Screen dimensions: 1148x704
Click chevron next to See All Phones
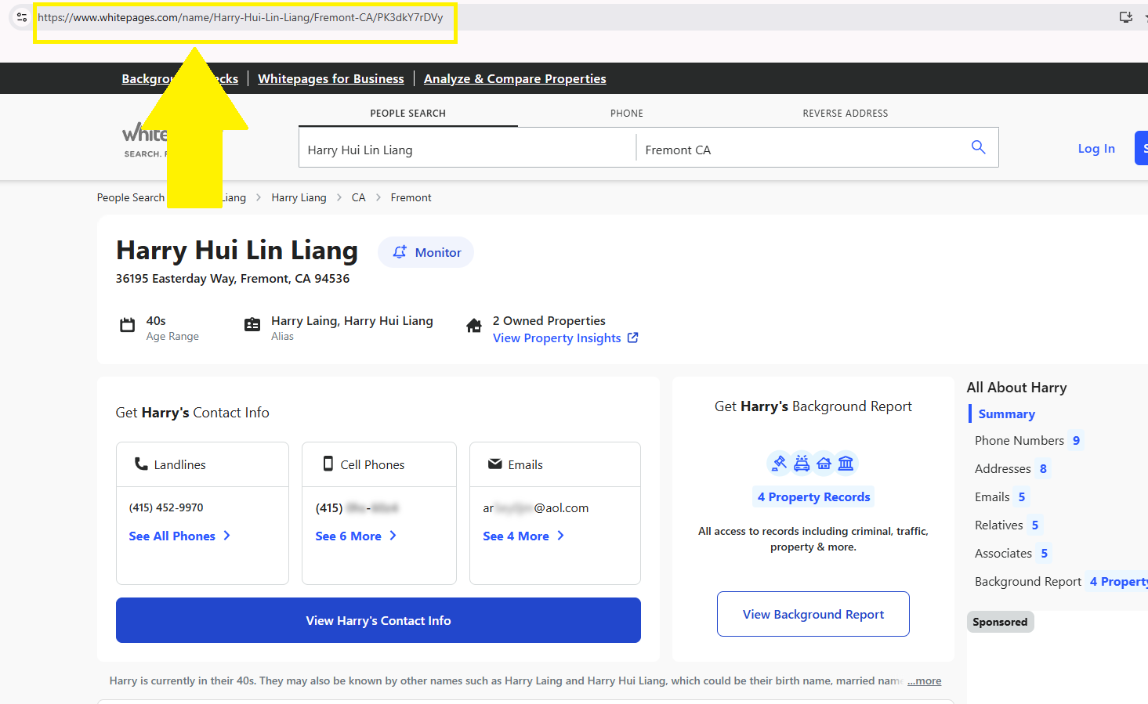(x=227, y=536)
